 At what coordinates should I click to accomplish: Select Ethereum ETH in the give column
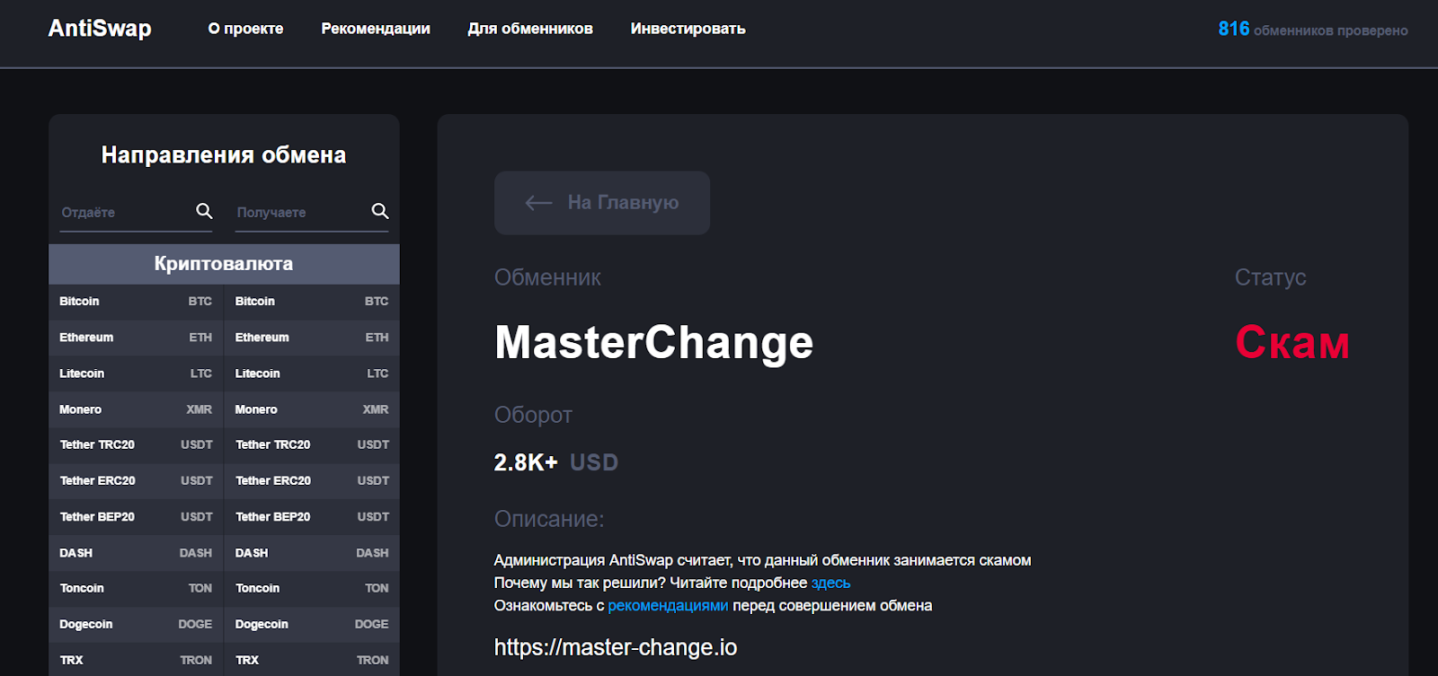click(136, 338)
